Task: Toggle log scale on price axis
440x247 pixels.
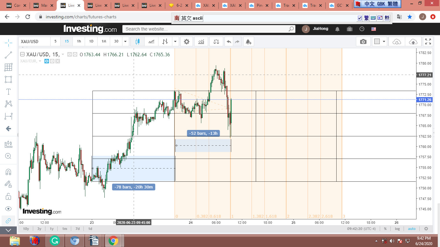Action: pyautogui.click(x=397, y=229)
